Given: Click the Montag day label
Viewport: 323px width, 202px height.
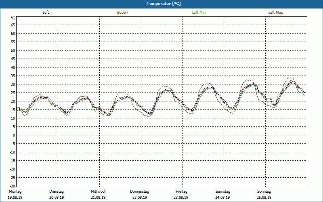Looking at the screenshot, I should click(x=15, y=191).
